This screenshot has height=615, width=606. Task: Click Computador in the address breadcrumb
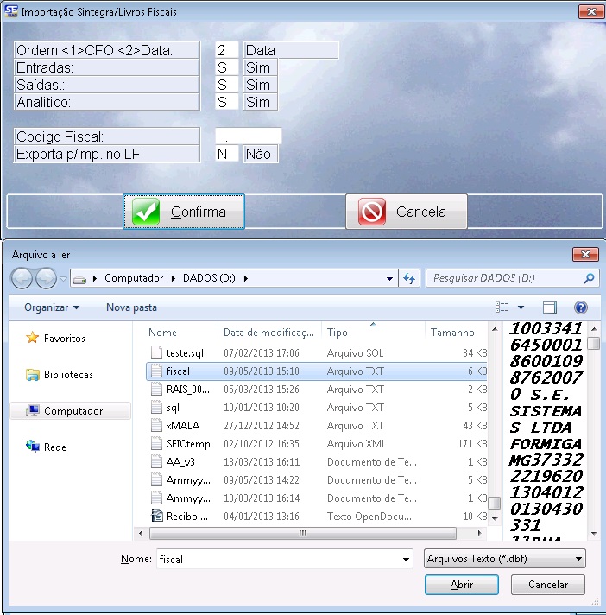click(x=134, y=278)
